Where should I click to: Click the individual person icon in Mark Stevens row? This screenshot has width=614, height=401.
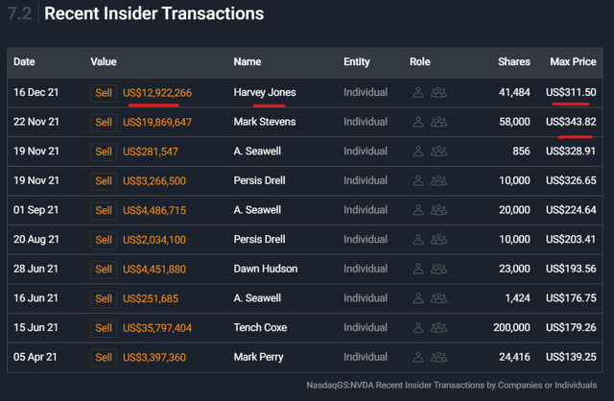click(x=418, y=123)
